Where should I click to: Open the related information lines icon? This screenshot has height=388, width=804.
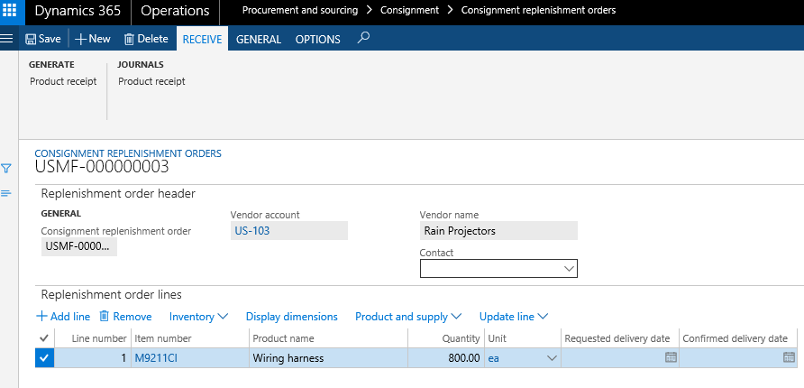click(6, 193)
